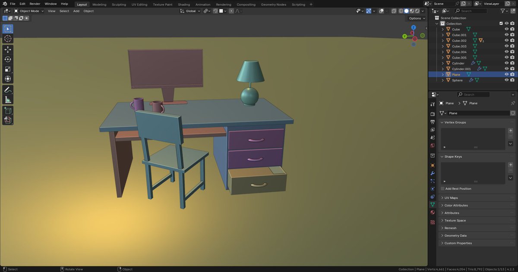Open the Scene properties tab

tap(433, 138)
